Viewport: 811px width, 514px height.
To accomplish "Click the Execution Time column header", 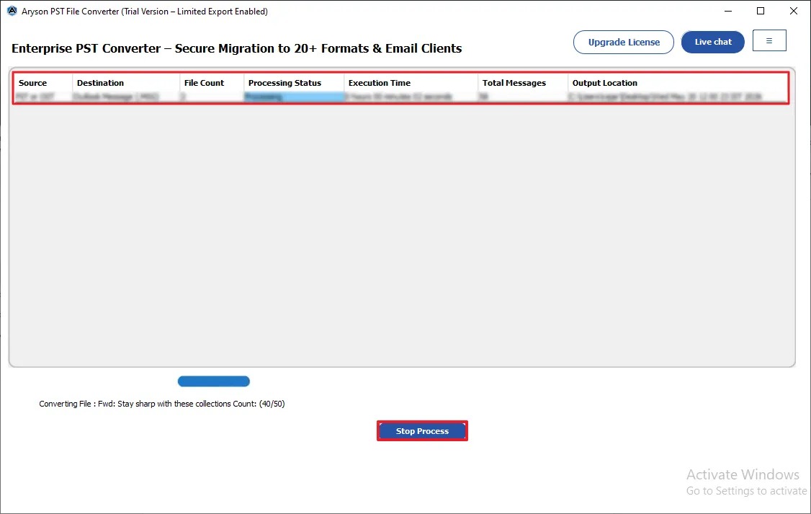I will click(411, 83).
